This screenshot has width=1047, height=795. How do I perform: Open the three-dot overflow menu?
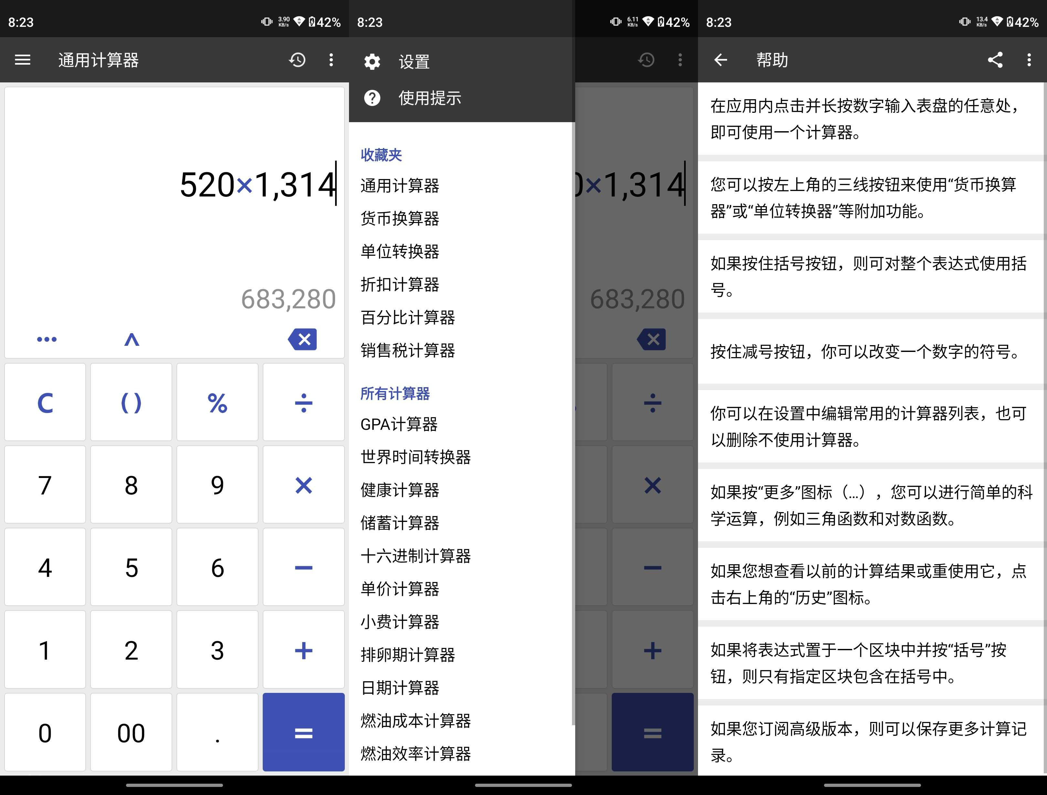pyautogui.click(x=331, y=60)
